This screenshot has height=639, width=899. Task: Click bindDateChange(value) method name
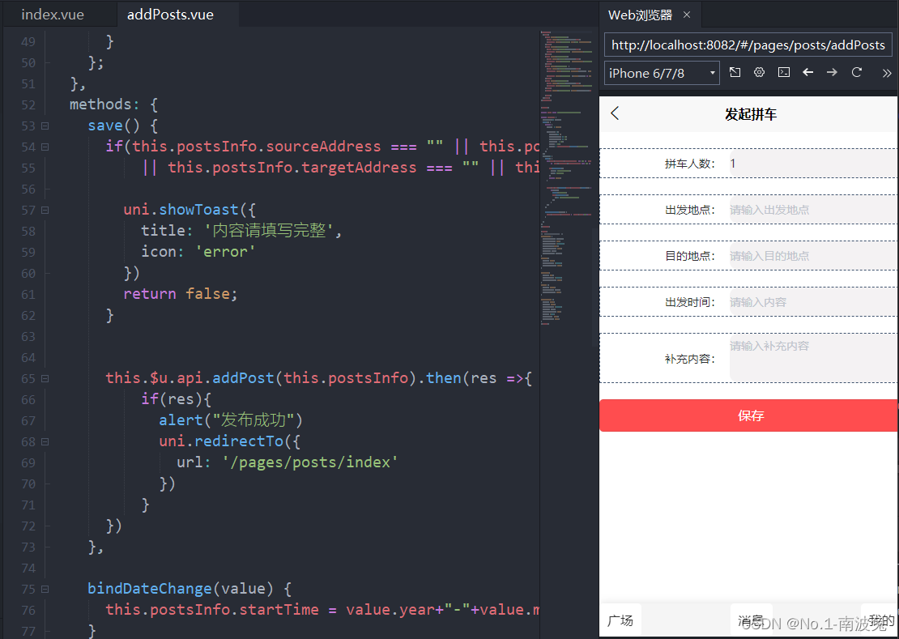[181, 589]
